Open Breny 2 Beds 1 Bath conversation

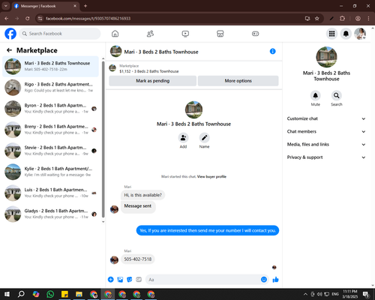[x=51, y=130]
